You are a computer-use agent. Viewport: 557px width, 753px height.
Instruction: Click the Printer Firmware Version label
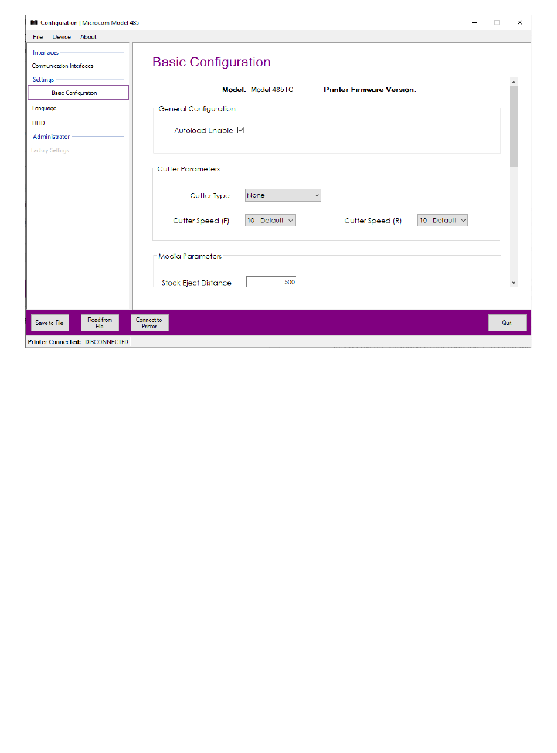coord(370,90)
